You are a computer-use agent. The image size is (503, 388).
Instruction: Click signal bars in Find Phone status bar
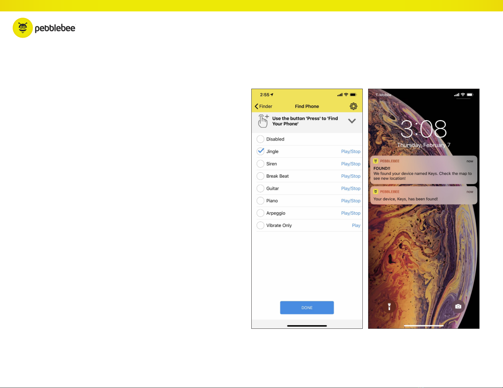coord(340,95)
